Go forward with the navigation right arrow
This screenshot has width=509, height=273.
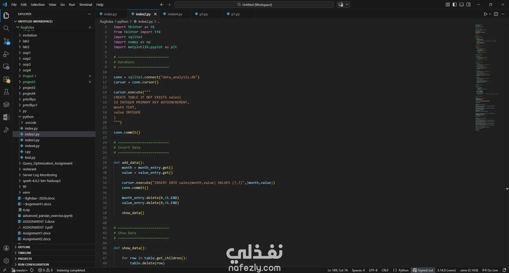(x=169, y=4)
